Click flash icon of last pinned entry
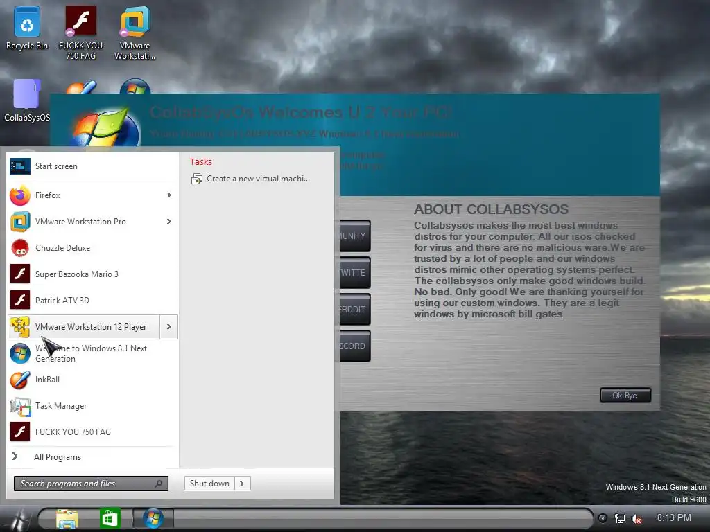 coord(20,432)
